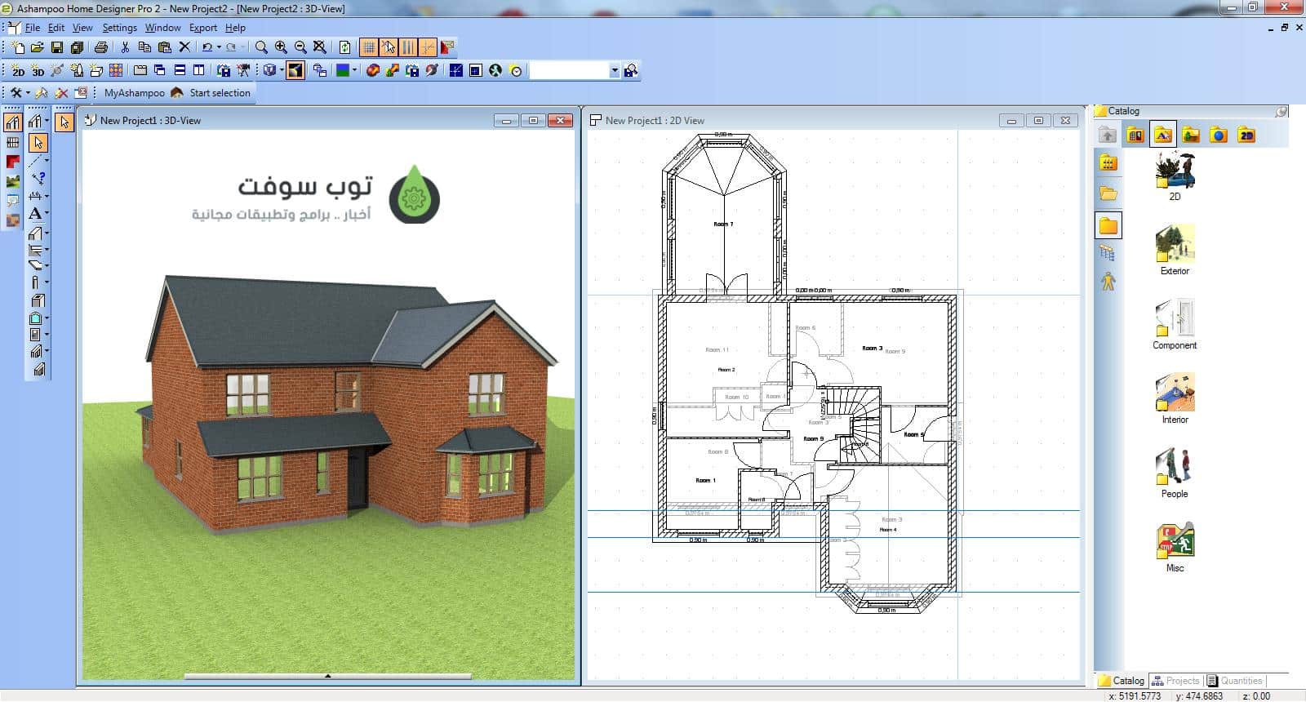
Task: Click the Zoom out magnifier icon
Action: [x=300, y=47]
